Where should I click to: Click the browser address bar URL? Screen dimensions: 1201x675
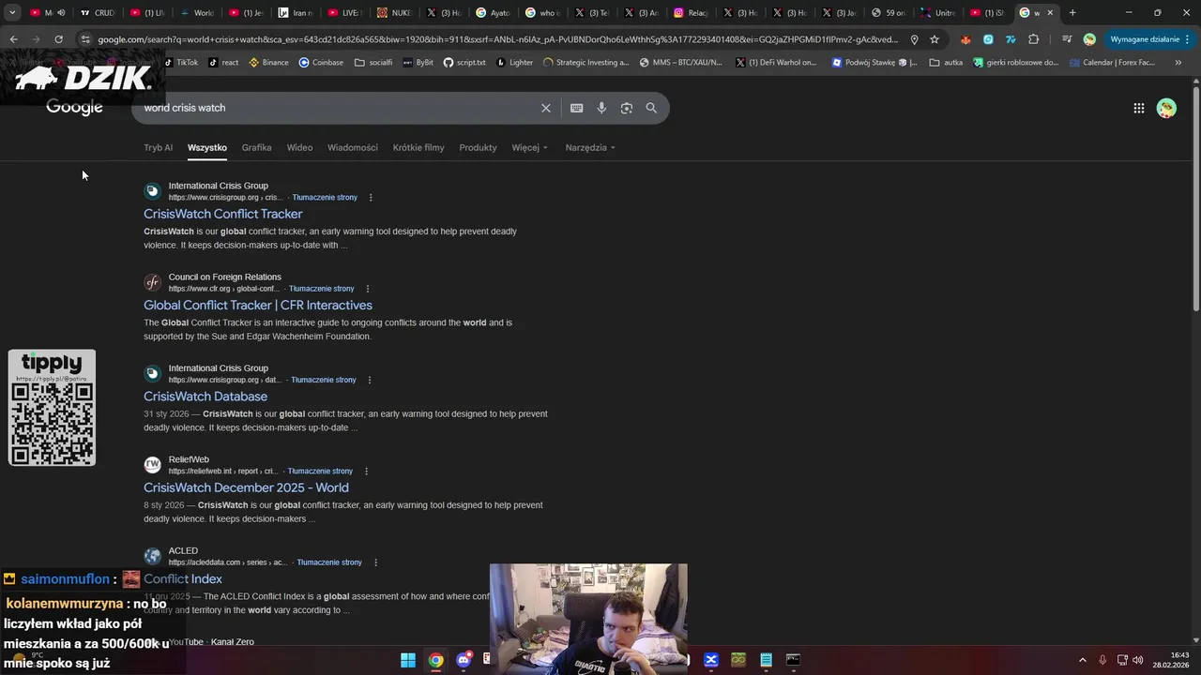coord(497,39)
